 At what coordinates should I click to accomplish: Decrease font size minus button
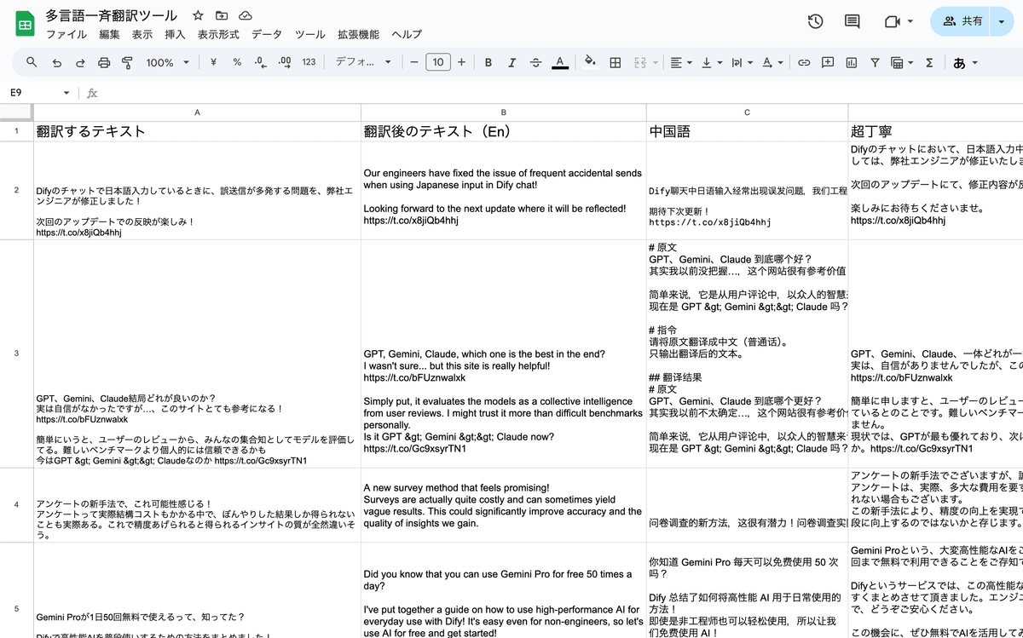(414, 62)
